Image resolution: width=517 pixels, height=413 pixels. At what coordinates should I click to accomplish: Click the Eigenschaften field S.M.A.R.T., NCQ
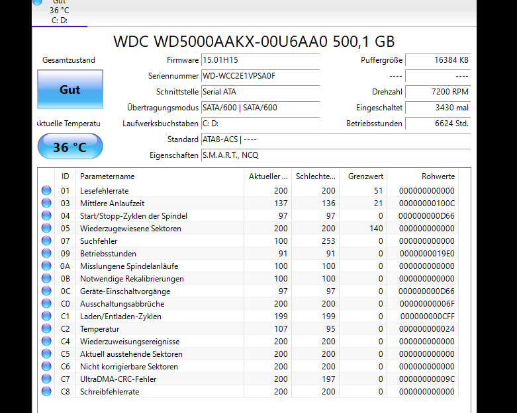pos(336,155)
